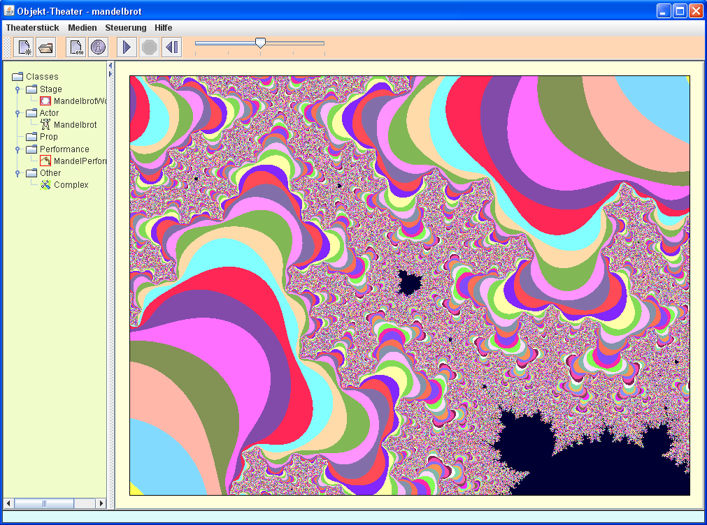Open the information icon in toolbar
This screenshot has width=707, height=525.
point(98,47)
